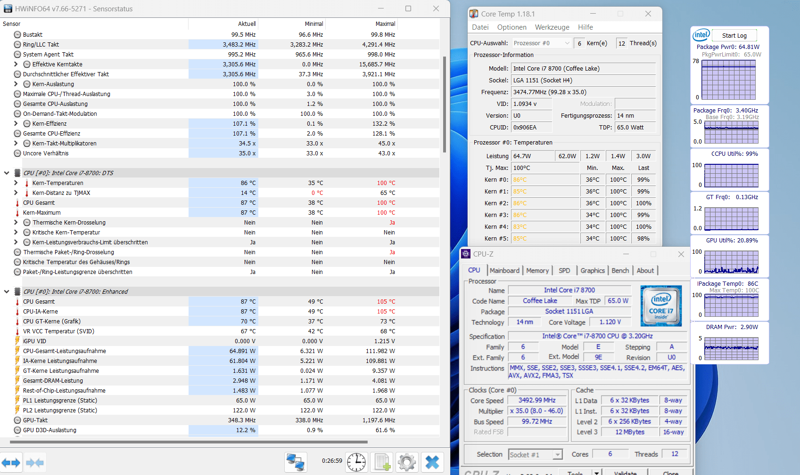Viewport: 800px width, 475px height.
Task: Click lightning icon beside CPU-Gesamt-Leistungsaufnahme
Action: coord(17,351)
